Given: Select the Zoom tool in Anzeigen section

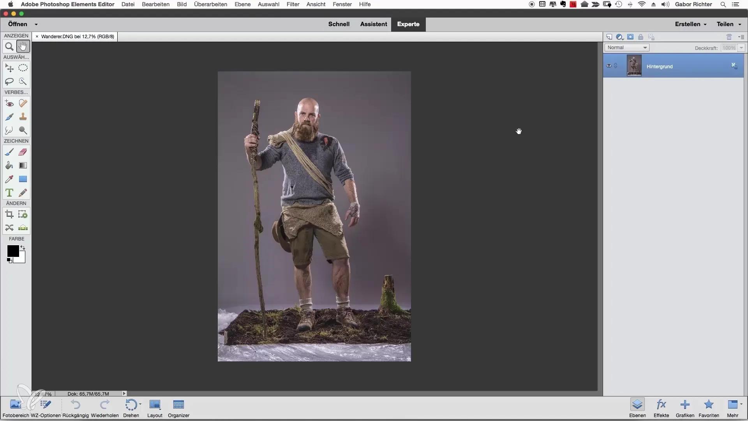Looking at the screenshot, I should [9, 47].
